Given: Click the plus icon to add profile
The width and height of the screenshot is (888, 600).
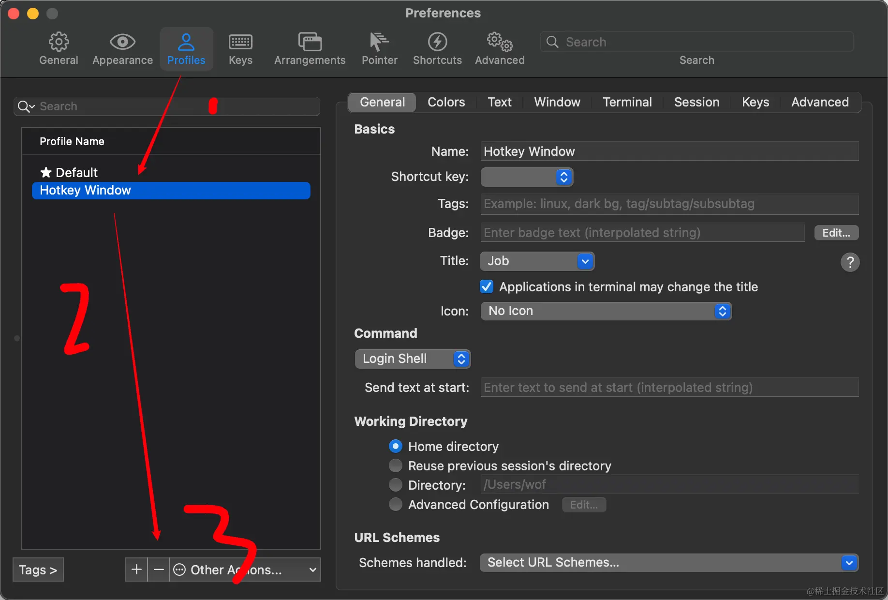Looking at the screenshot, I should tap(136, 570).
